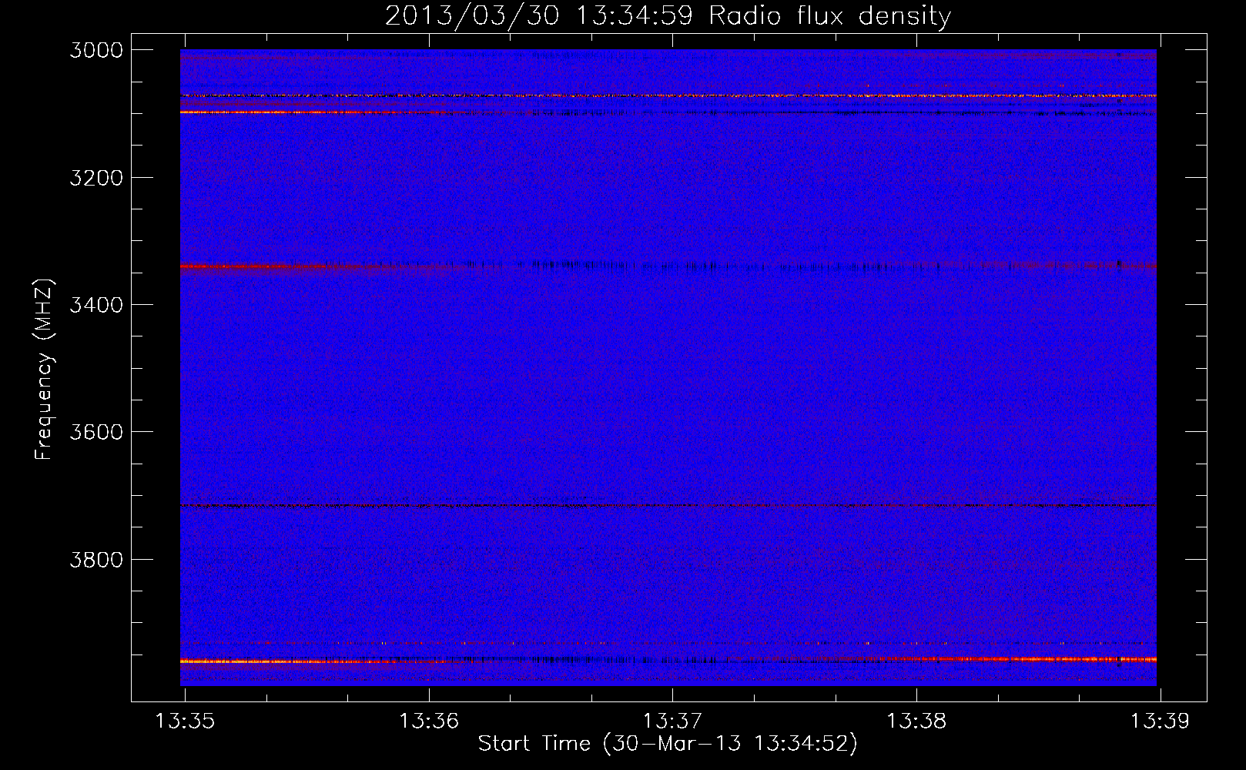The height and width of the screenshot is (770, 1246).
Task: Click the 3600 frequency axis label
Action: pyautogui.click(x=96, y=432)
